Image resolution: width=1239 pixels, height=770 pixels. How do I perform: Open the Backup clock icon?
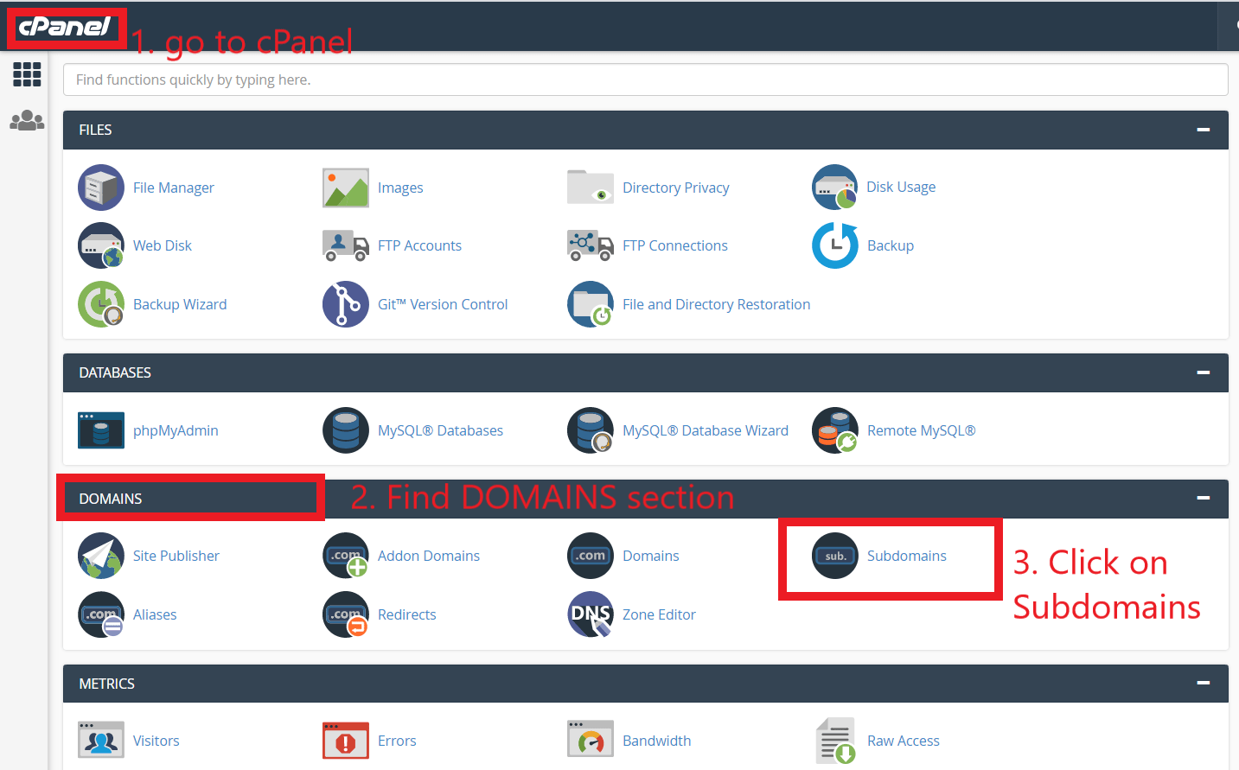coord(835,245)
